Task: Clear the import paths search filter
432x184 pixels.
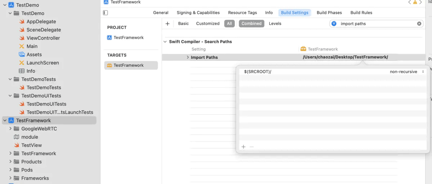Action: pyautogui.click(x=419, y=24)
